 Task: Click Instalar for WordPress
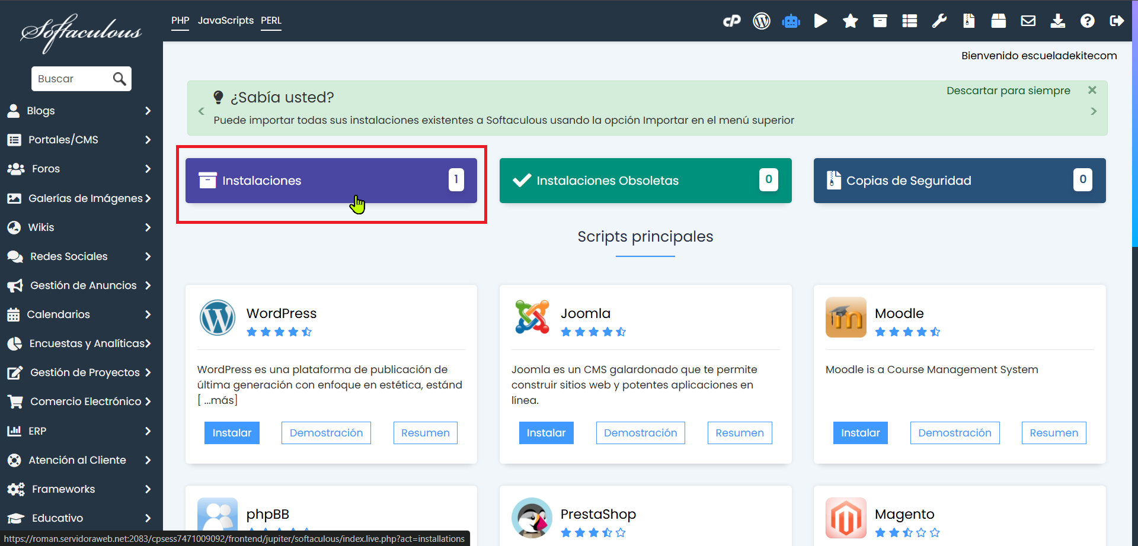click(x=232, y=433)
